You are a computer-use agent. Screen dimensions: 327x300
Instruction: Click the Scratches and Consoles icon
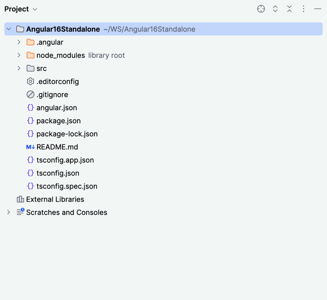[20, 212]
